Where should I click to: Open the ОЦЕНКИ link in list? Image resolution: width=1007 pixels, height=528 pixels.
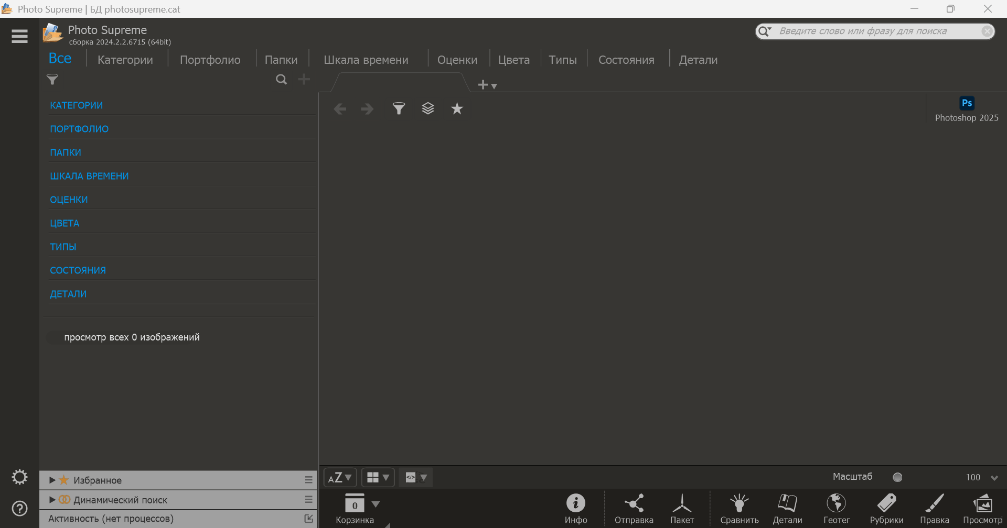(69, 200)
